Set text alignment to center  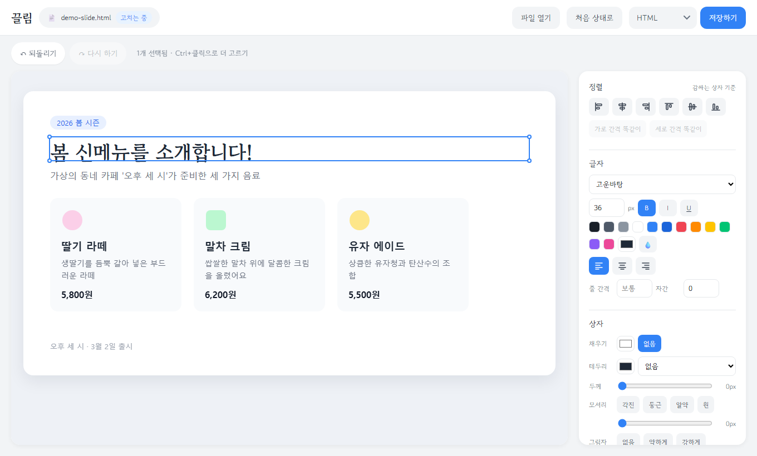point(622,266)
